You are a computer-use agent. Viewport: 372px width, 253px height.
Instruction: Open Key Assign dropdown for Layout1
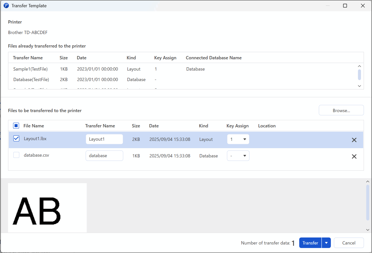pyautogui.click(x=238, y=139)
